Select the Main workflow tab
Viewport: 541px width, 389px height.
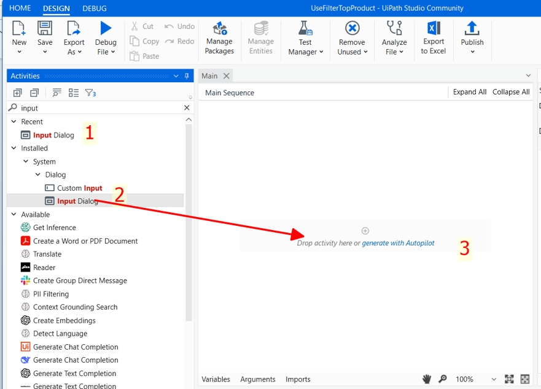tap(209, 76)
